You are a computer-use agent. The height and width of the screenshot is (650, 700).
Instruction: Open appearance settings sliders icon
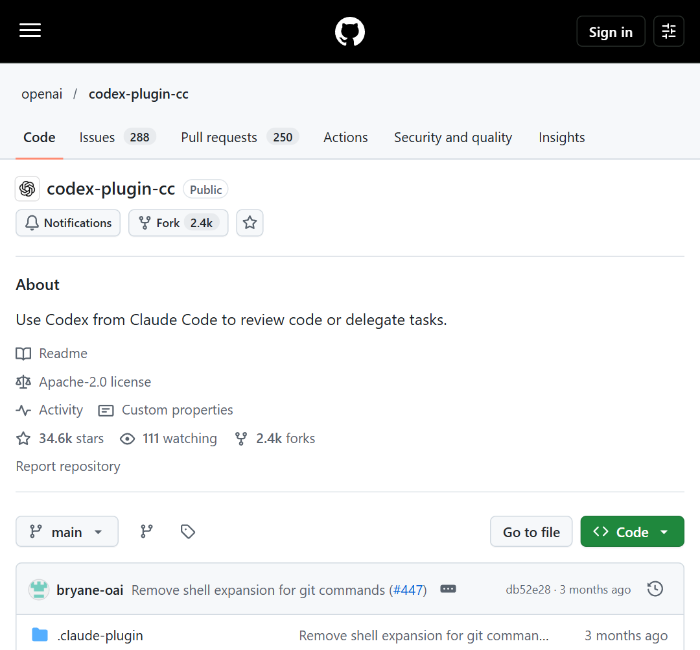668,31
